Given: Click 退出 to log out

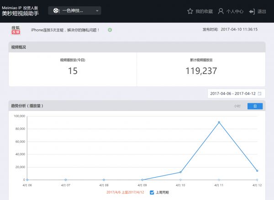Looking at the screenshot, I should click(x=262, y=11).
